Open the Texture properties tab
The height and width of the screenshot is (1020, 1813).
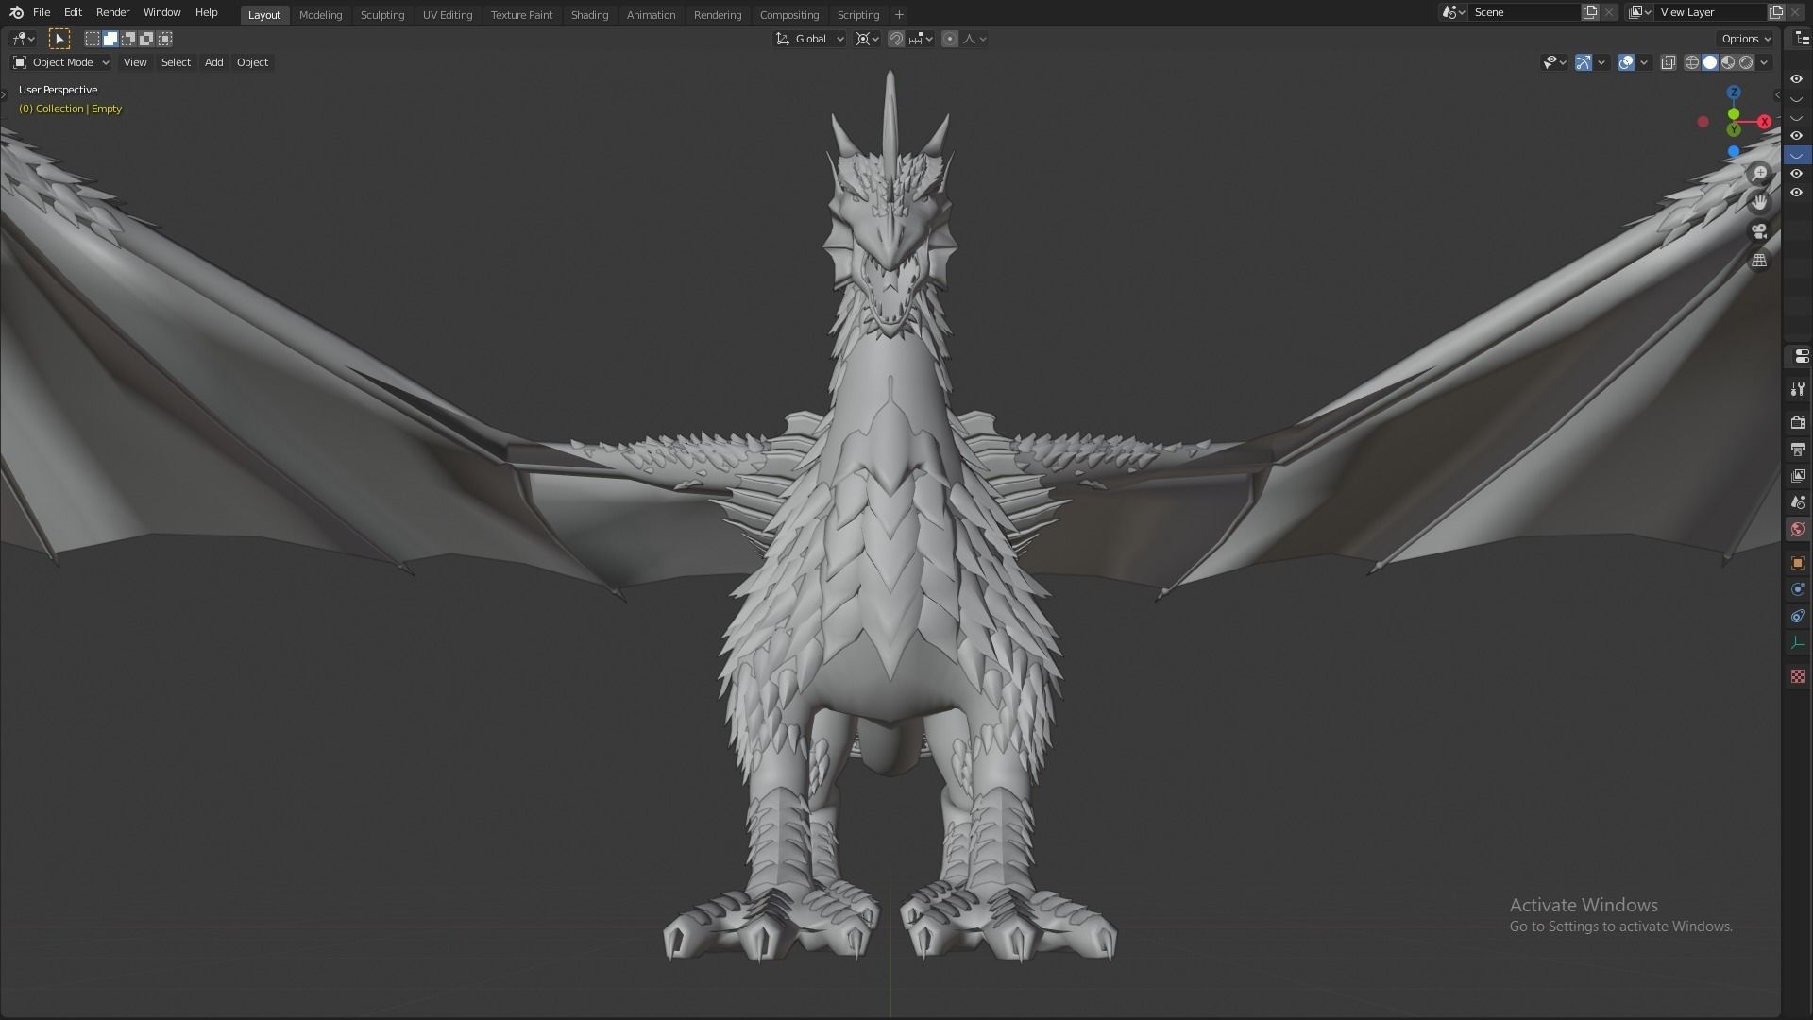pyautogui.click(x=1798, y=676)
